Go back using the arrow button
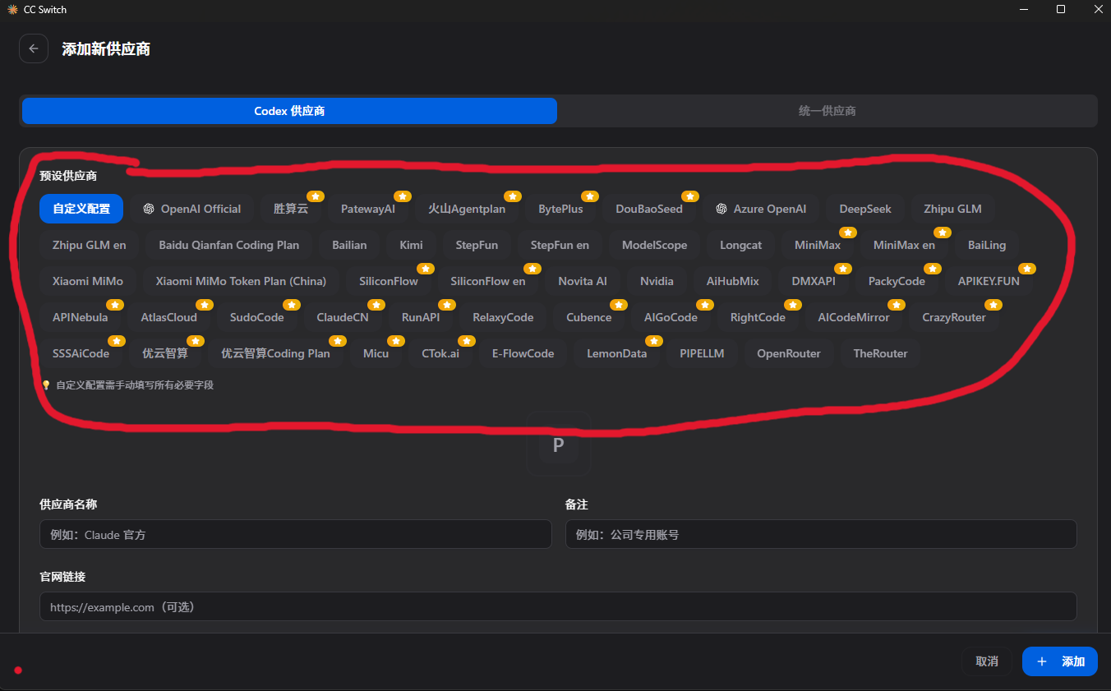Image resolution: width=1111 pixels, height=691 pixels. point(34,48)
